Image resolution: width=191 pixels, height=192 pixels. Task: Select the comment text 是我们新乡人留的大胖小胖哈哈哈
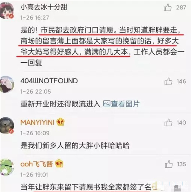click(75, 145)
